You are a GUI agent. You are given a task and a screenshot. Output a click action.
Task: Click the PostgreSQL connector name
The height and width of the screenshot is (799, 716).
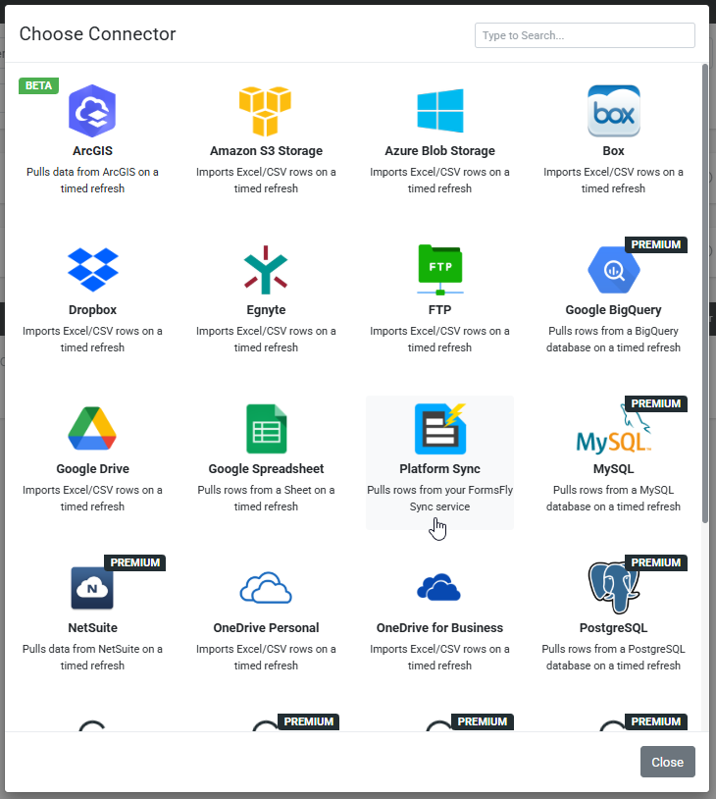coord(614,628)
